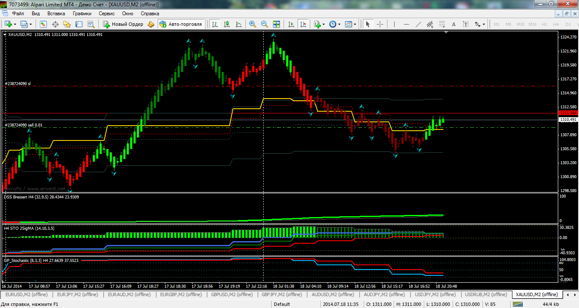The height and width of the screenshot is (308, 579).
Task: Toggle Chart Shift button
Action: [303, 24]
